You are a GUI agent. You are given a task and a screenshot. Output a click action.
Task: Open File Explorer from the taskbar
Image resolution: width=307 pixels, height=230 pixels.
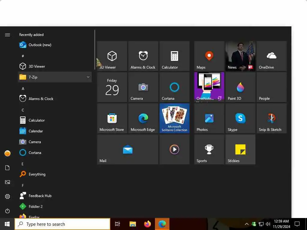[x=133, y=224]
